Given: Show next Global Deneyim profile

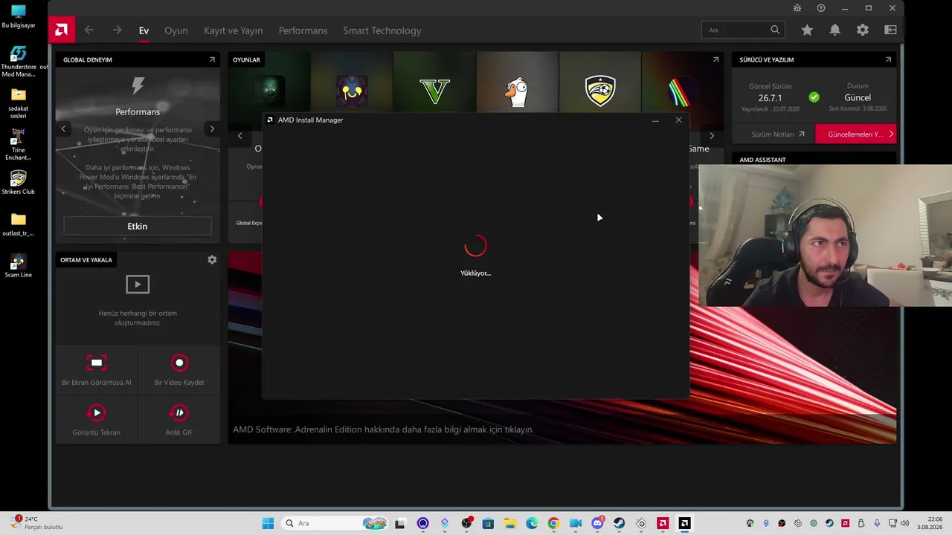Looking at the screenshot, I should click(x=212, y=129).
